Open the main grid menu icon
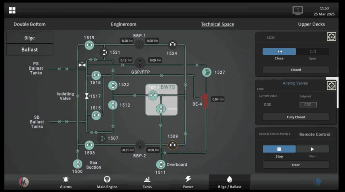The image size is (345, 192). click(x=12, y=10)
